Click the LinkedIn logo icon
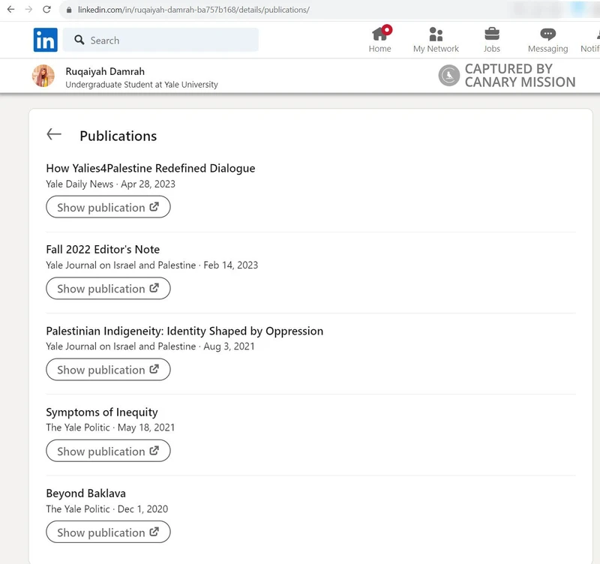 tap(46, 40)
